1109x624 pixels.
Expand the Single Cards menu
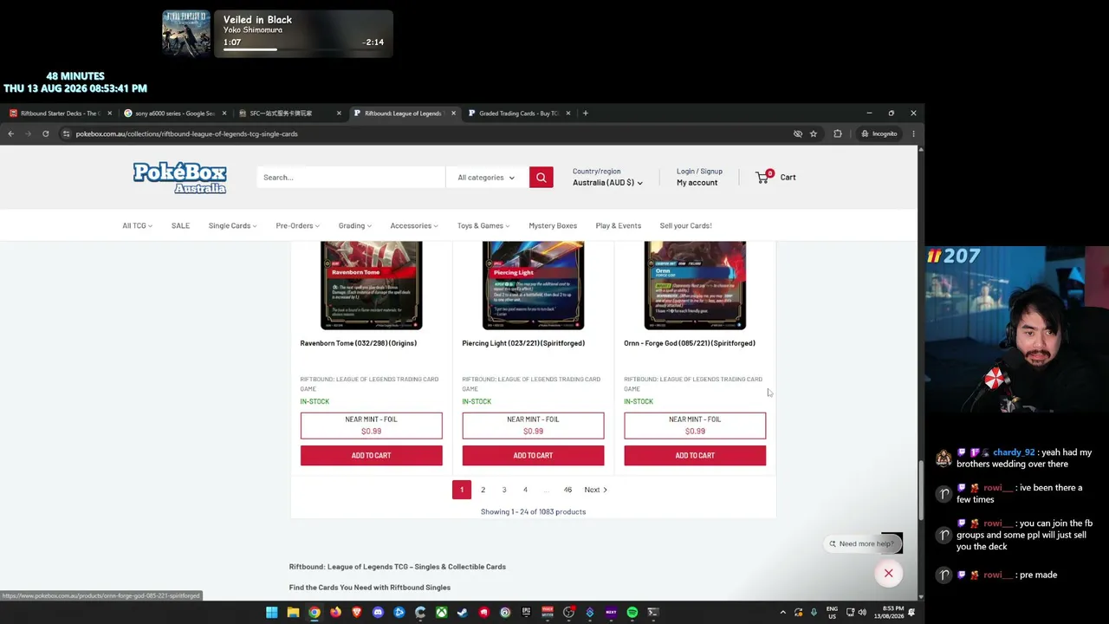232,225
